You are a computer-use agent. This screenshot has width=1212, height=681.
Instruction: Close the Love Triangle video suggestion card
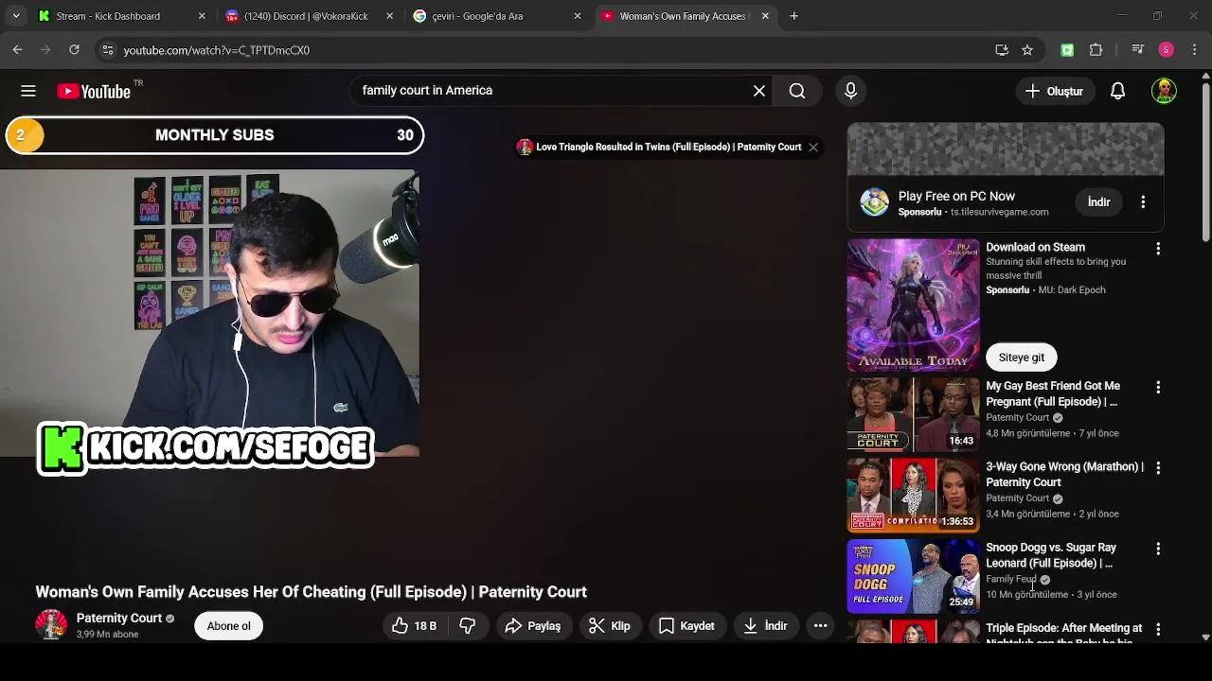pos(812,147)
